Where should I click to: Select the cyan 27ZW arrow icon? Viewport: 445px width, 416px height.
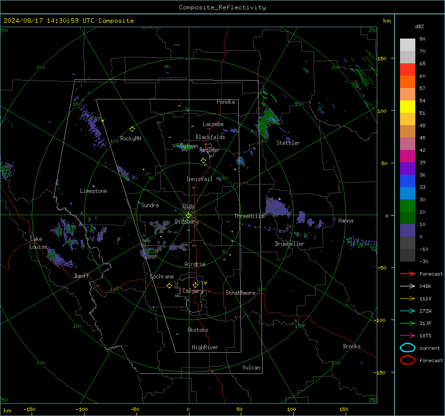tap(407, 311)
